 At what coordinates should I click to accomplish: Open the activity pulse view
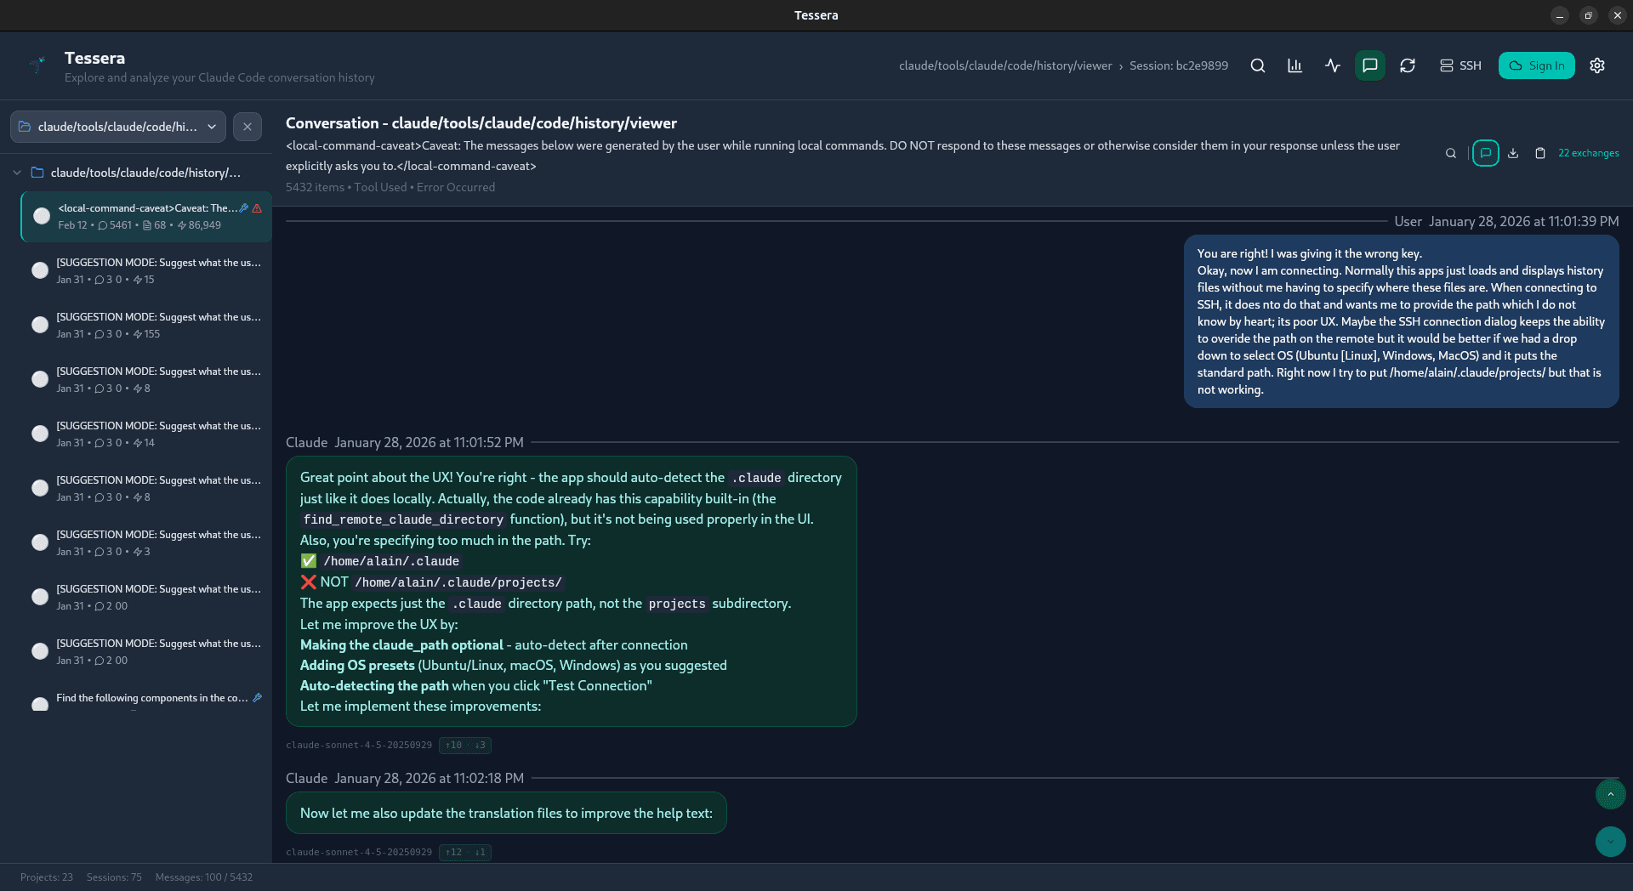click(1332, 65)
